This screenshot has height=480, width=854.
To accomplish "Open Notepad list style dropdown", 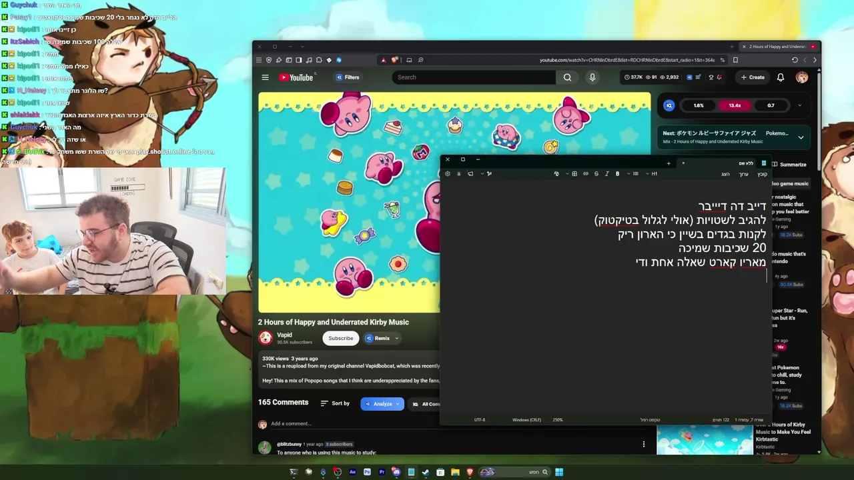I will pos(633,174).
